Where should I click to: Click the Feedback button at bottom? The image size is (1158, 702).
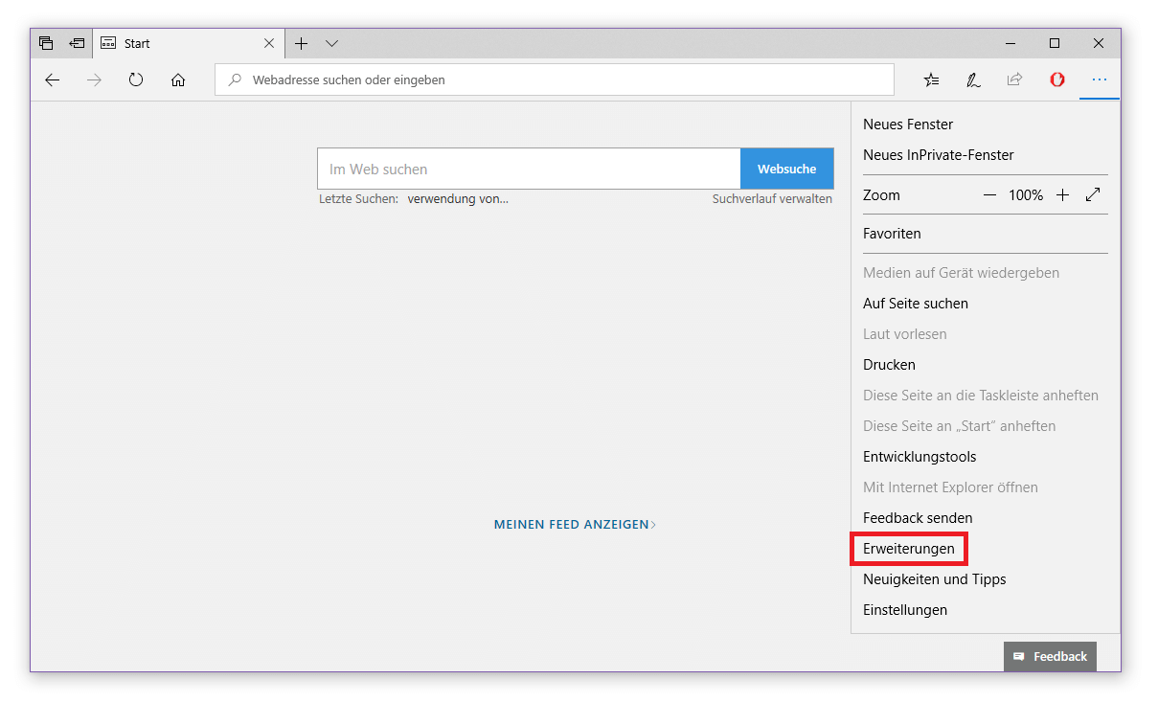coord(1050,656)
